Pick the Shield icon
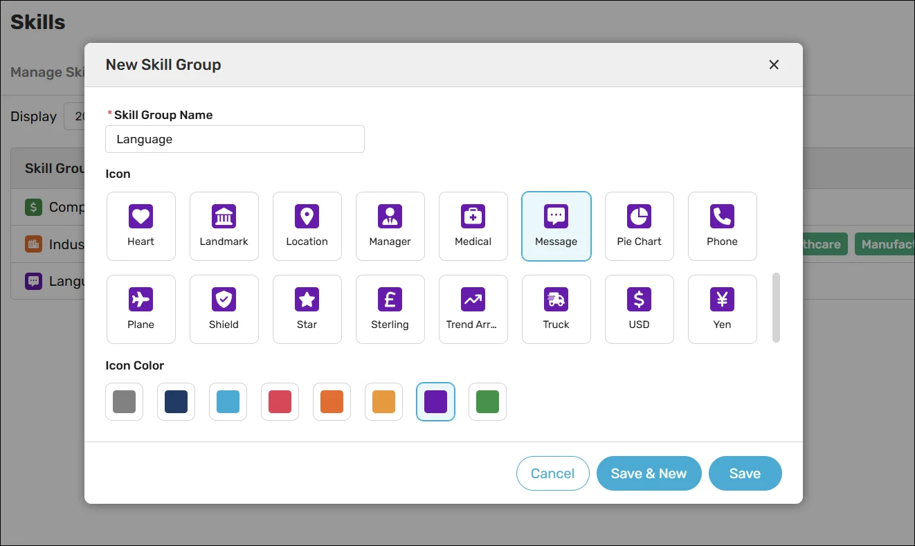Image resolution: width=915 pixels, height=546 pixels. [x=224, y=309]
